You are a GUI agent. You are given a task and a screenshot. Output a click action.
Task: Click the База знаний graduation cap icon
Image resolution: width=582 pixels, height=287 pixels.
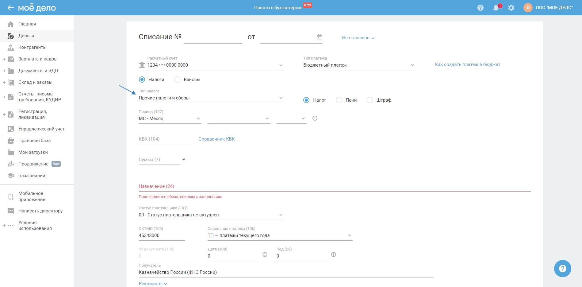click(x=11, y=176)
